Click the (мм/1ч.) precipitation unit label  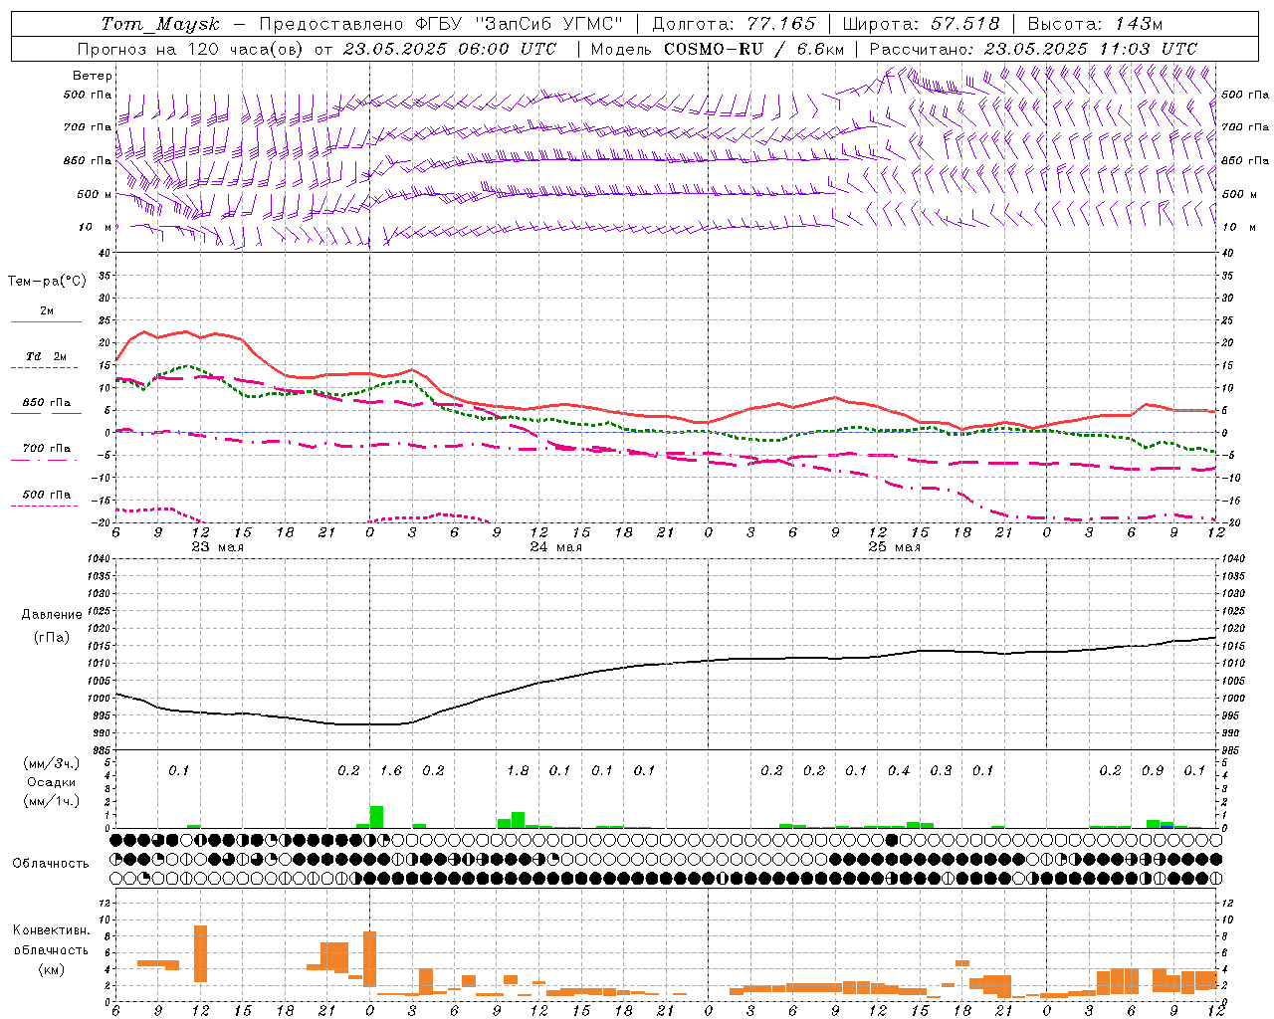pos(51,801)
